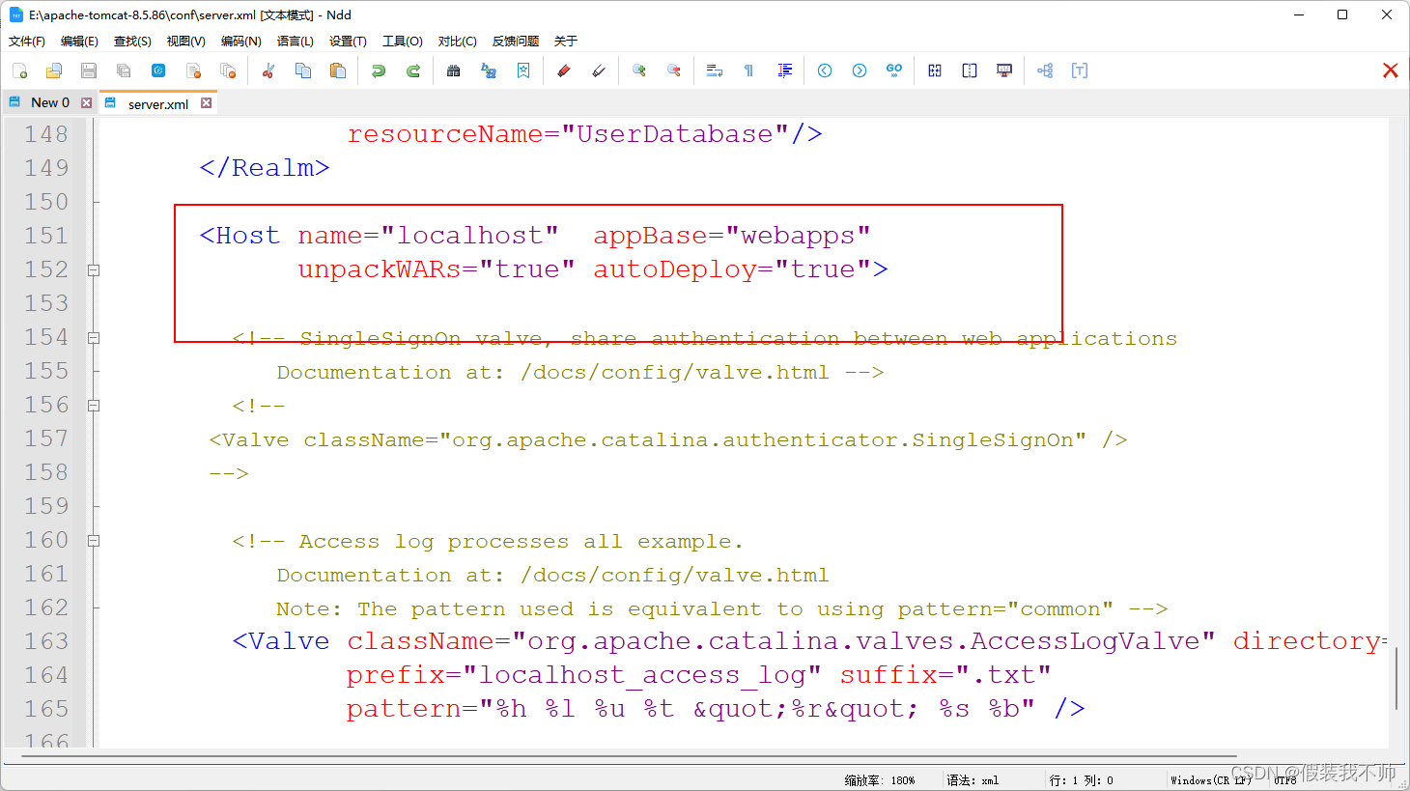The width and height of the screenshot is (1410, 791).
Task: Open the 工具(O) menu
Action: [x=403, y=42]
